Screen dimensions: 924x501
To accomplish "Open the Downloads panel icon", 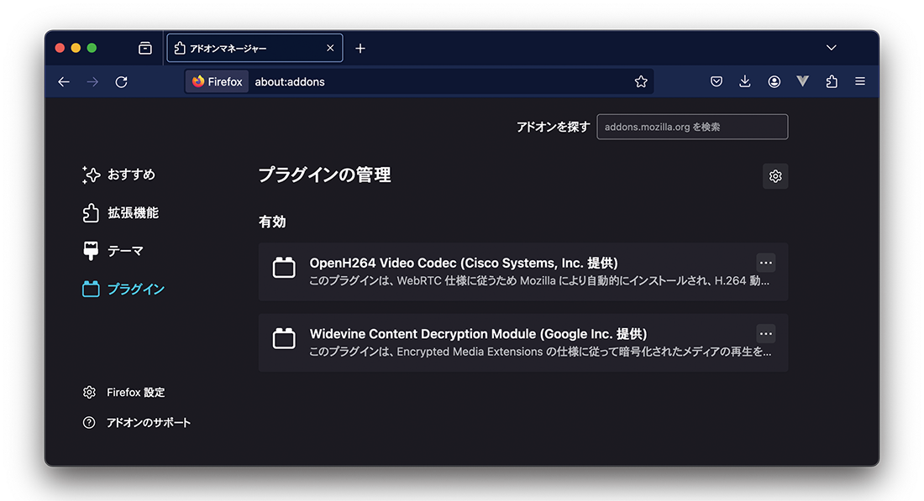I will [745, 81].
